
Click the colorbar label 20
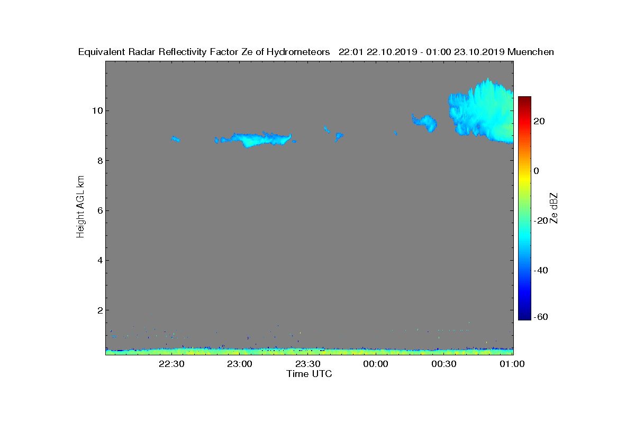[540, 121]
